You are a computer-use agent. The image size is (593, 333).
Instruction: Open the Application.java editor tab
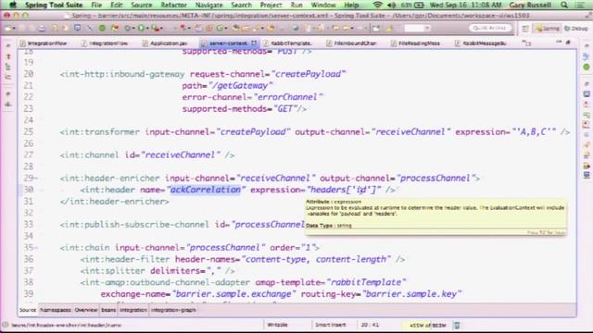(x=165, y=43)
